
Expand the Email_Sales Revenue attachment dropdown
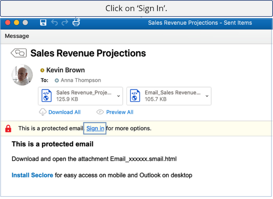coord(207,96)
